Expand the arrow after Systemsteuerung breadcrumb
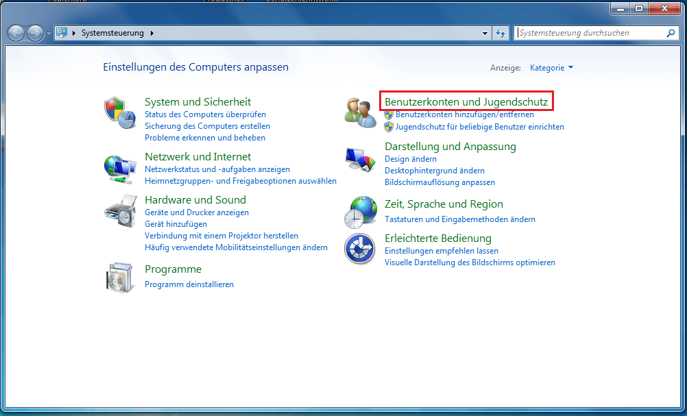The height and width of the screenshot is (416, 687). (152, 33)
